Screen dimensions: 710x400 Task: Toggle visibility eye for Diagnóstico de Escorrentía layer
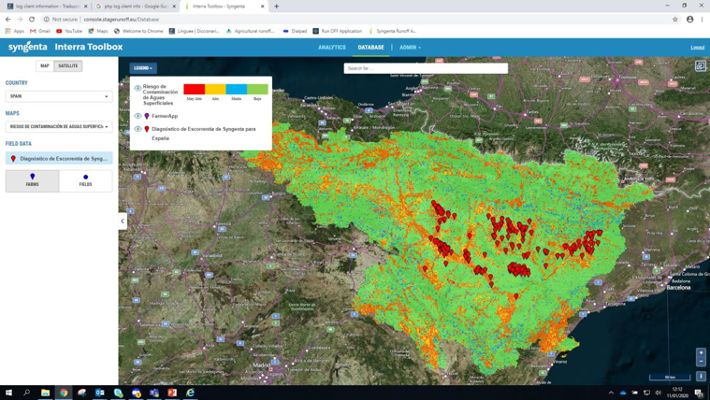(138, 129)
